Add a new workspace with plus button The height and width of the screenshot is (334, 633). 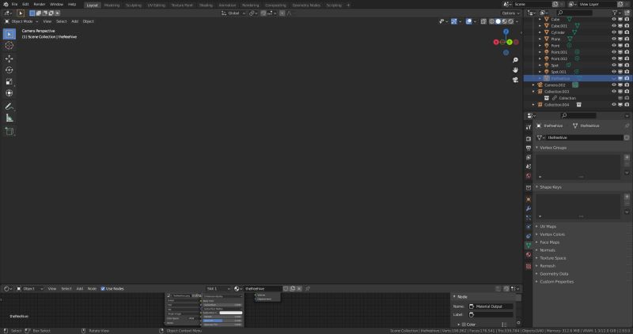348,6
